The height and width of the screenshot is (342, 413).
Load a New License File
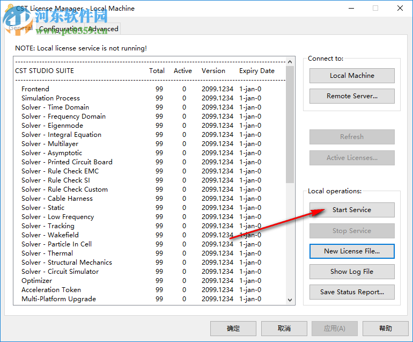coord(352,251)
